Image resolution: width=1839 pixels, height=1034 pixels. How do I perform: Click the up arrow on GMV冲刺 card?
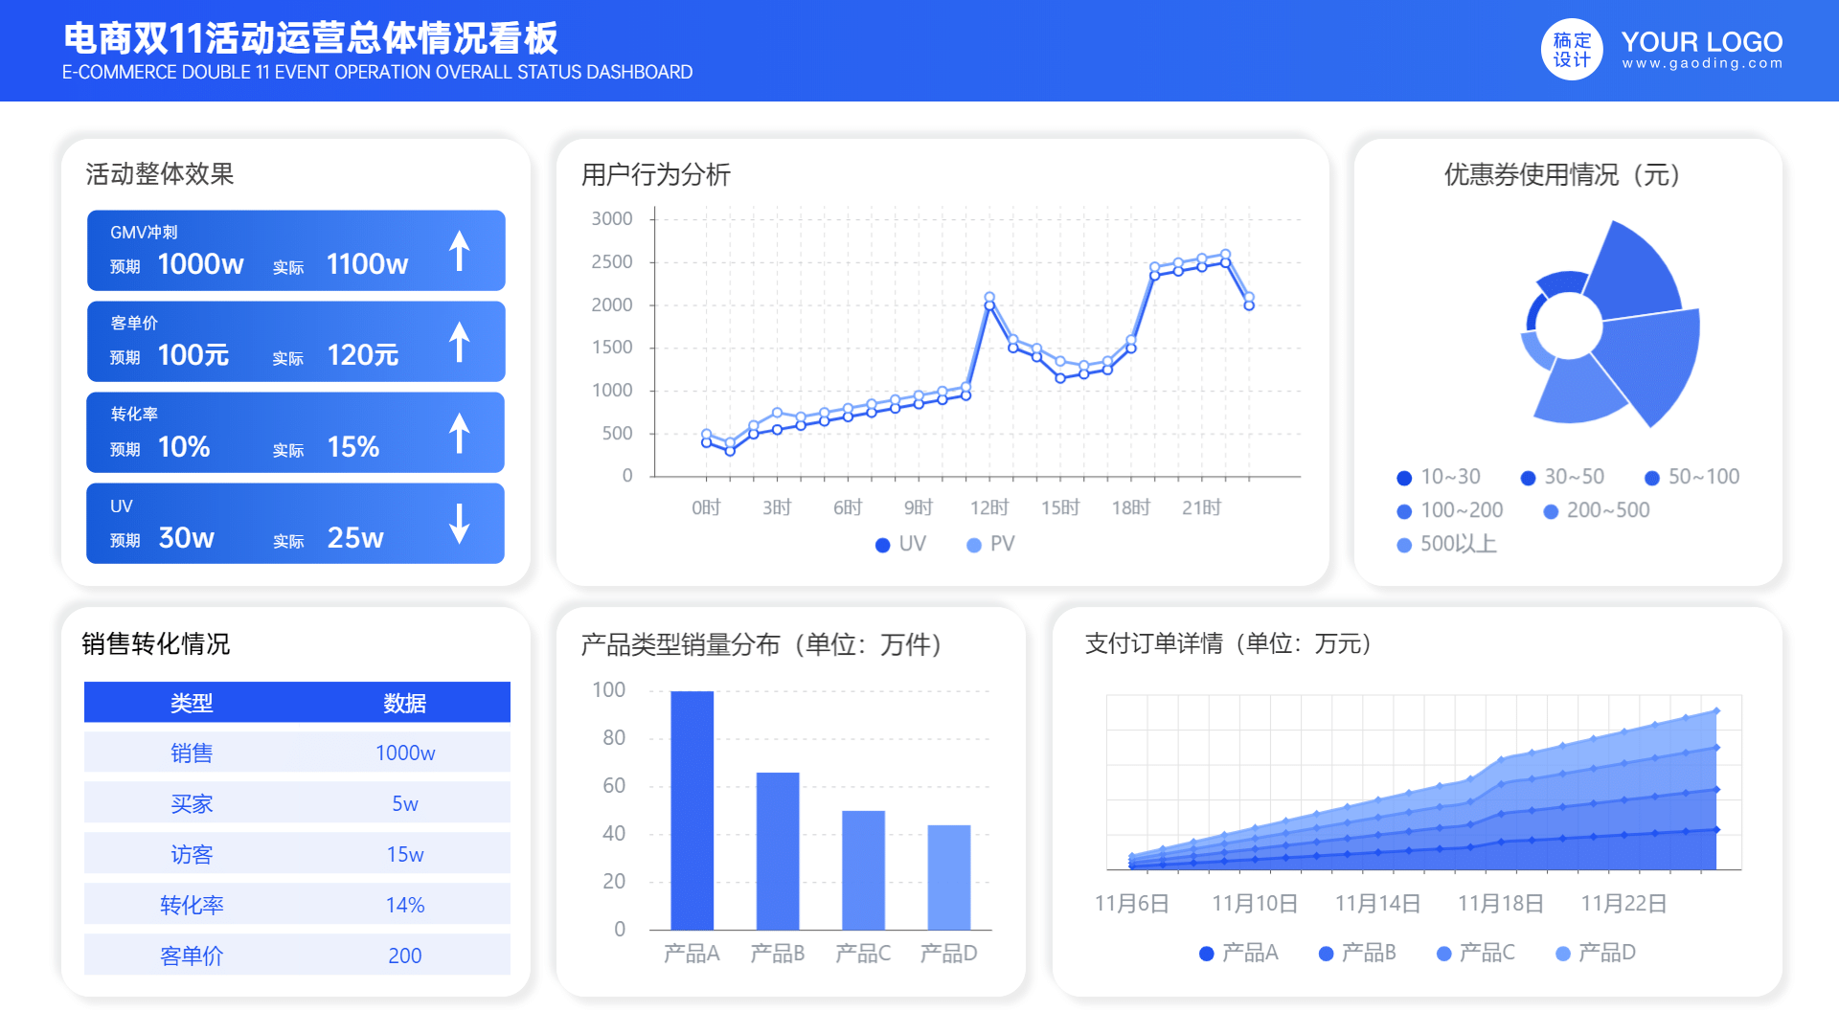point(460,251)
